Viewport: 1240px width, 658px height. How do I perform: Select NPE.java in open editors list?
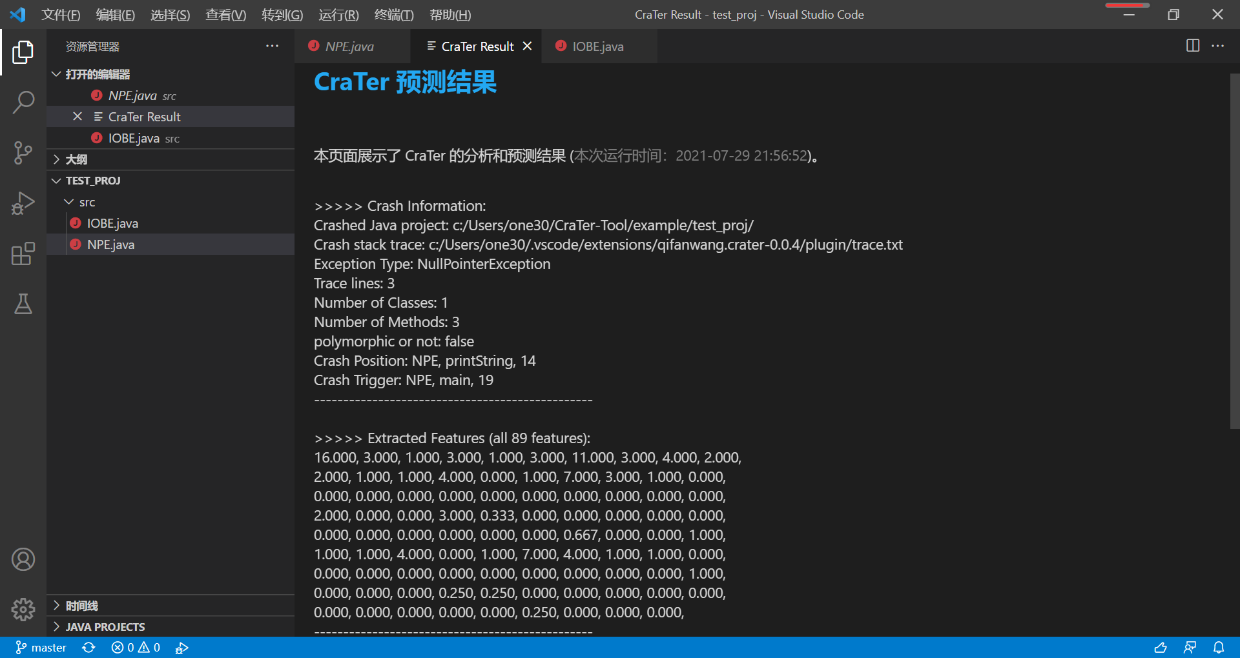click(x=170, y=95)
